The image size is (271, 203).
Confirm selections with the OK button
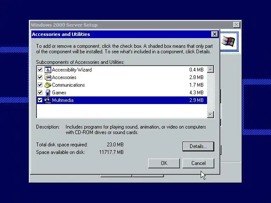[164, 163]
